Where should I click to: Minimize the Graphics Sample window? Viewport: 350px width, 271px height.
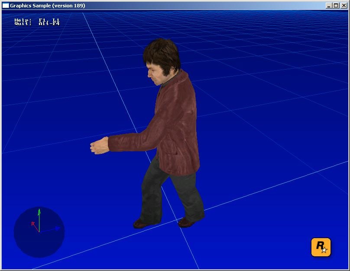pos(329,6)
